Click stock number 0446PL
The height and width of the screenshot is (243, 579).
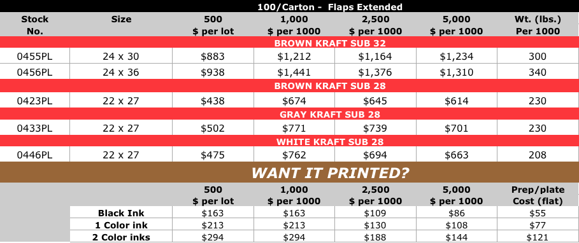[34, 155]
